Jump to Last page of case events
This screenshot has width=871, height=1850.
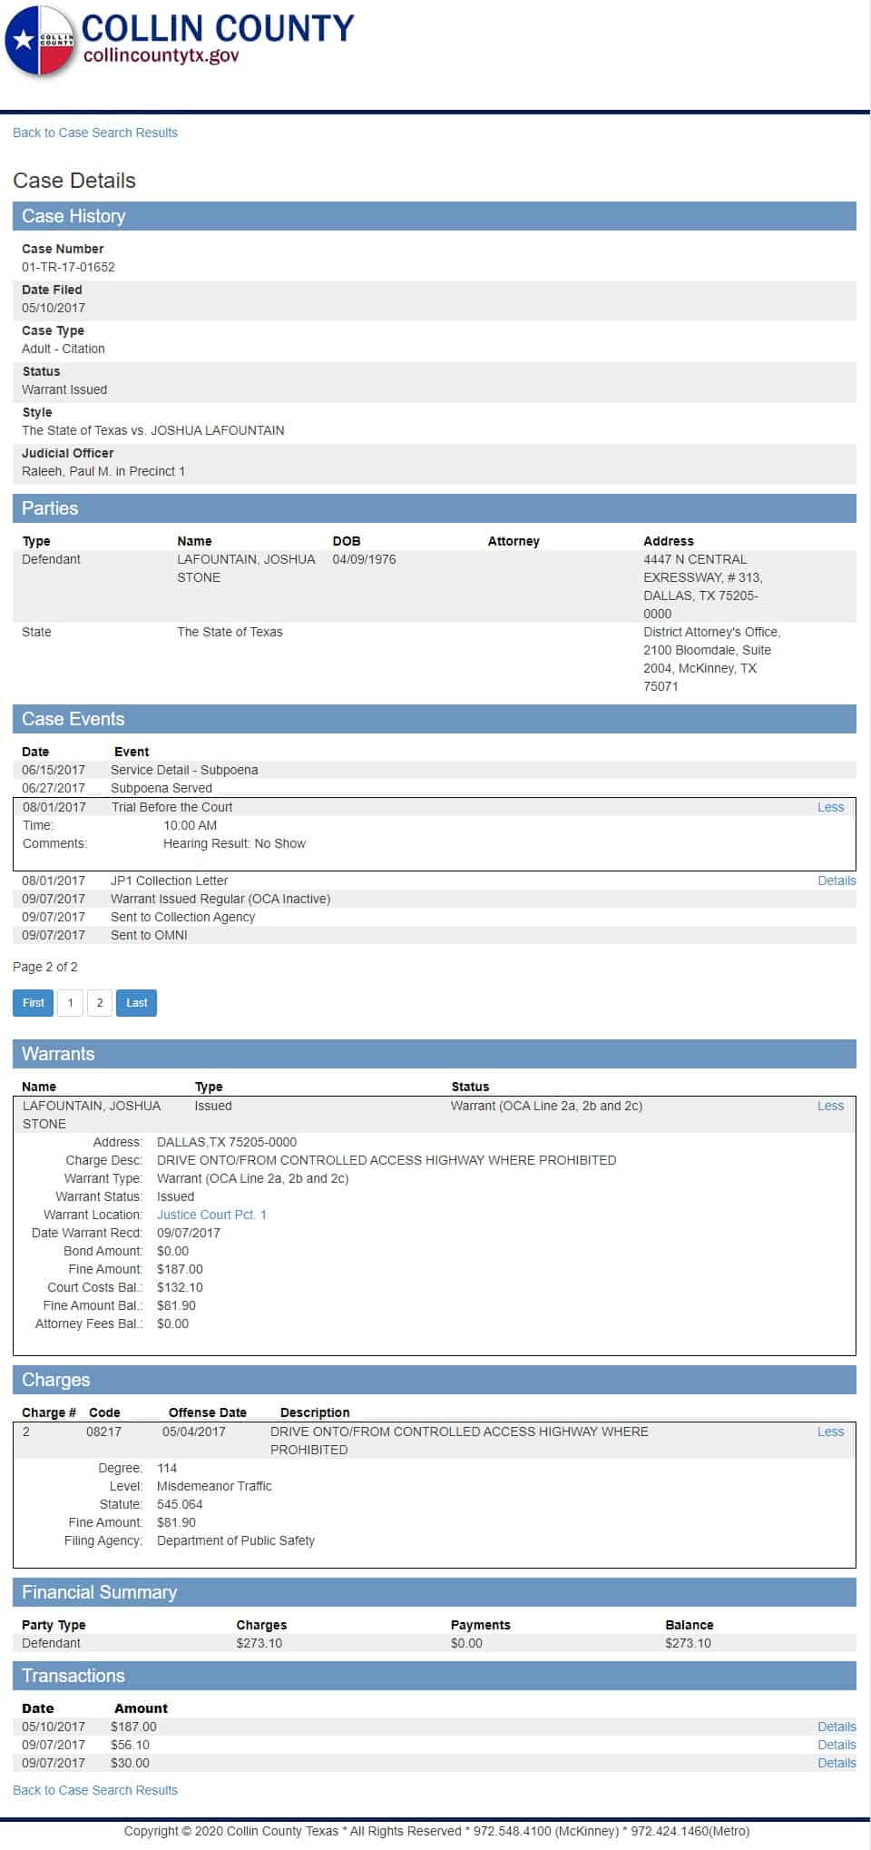tap(136, 1003)
